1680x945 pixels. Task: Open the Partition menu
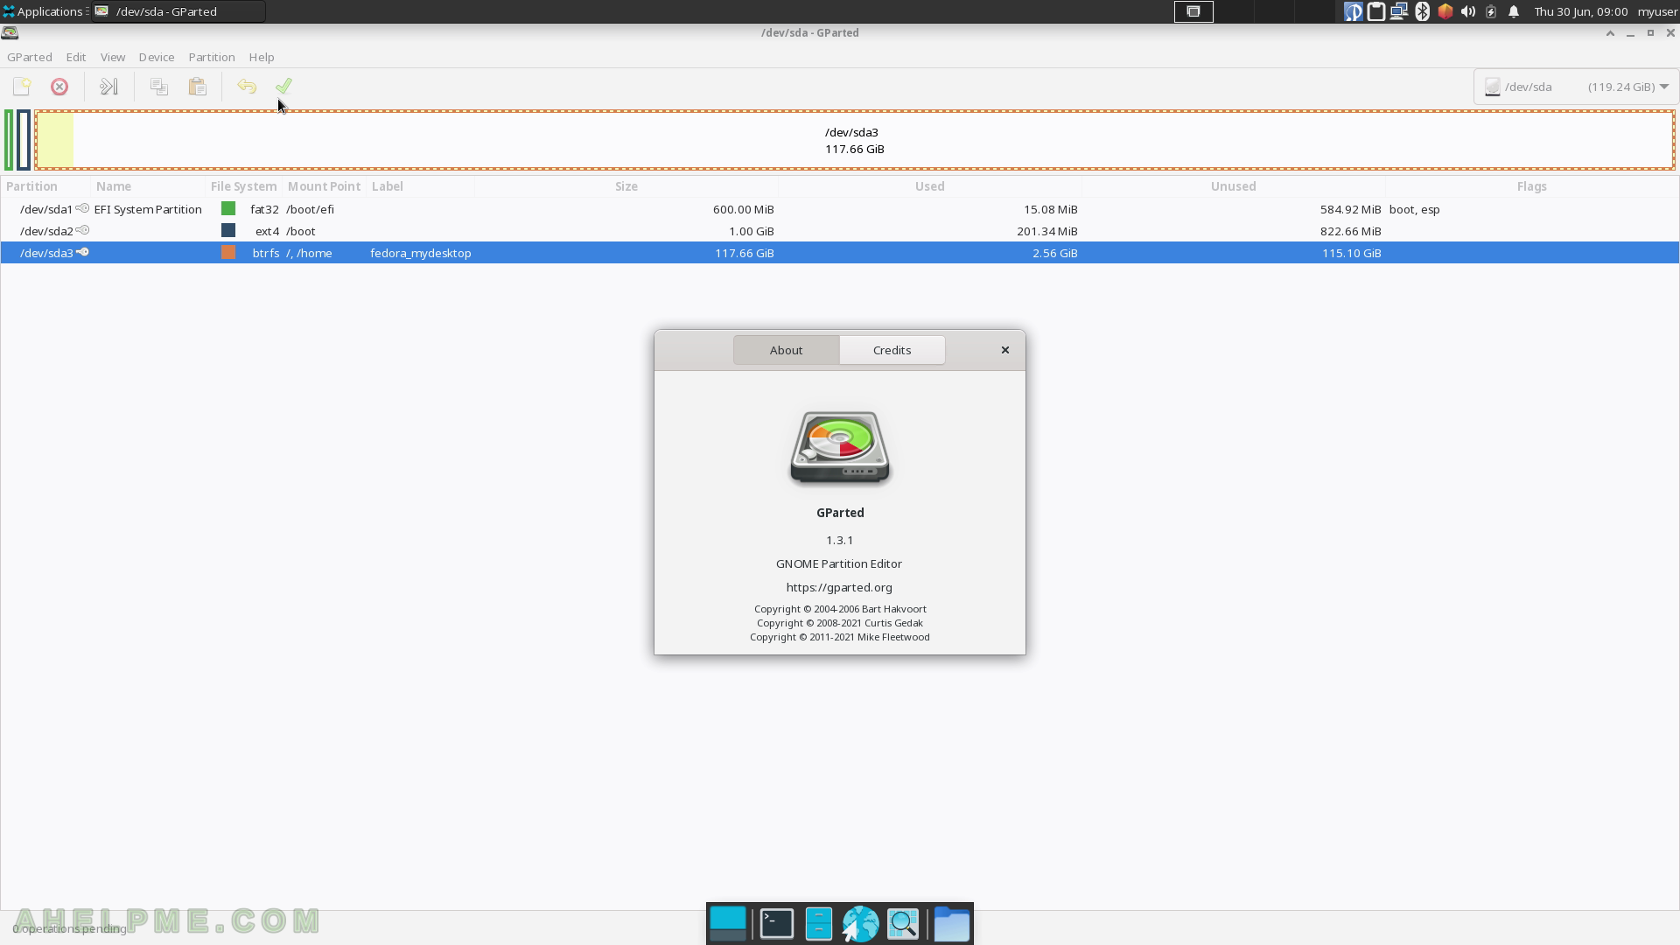click(212, 57)
